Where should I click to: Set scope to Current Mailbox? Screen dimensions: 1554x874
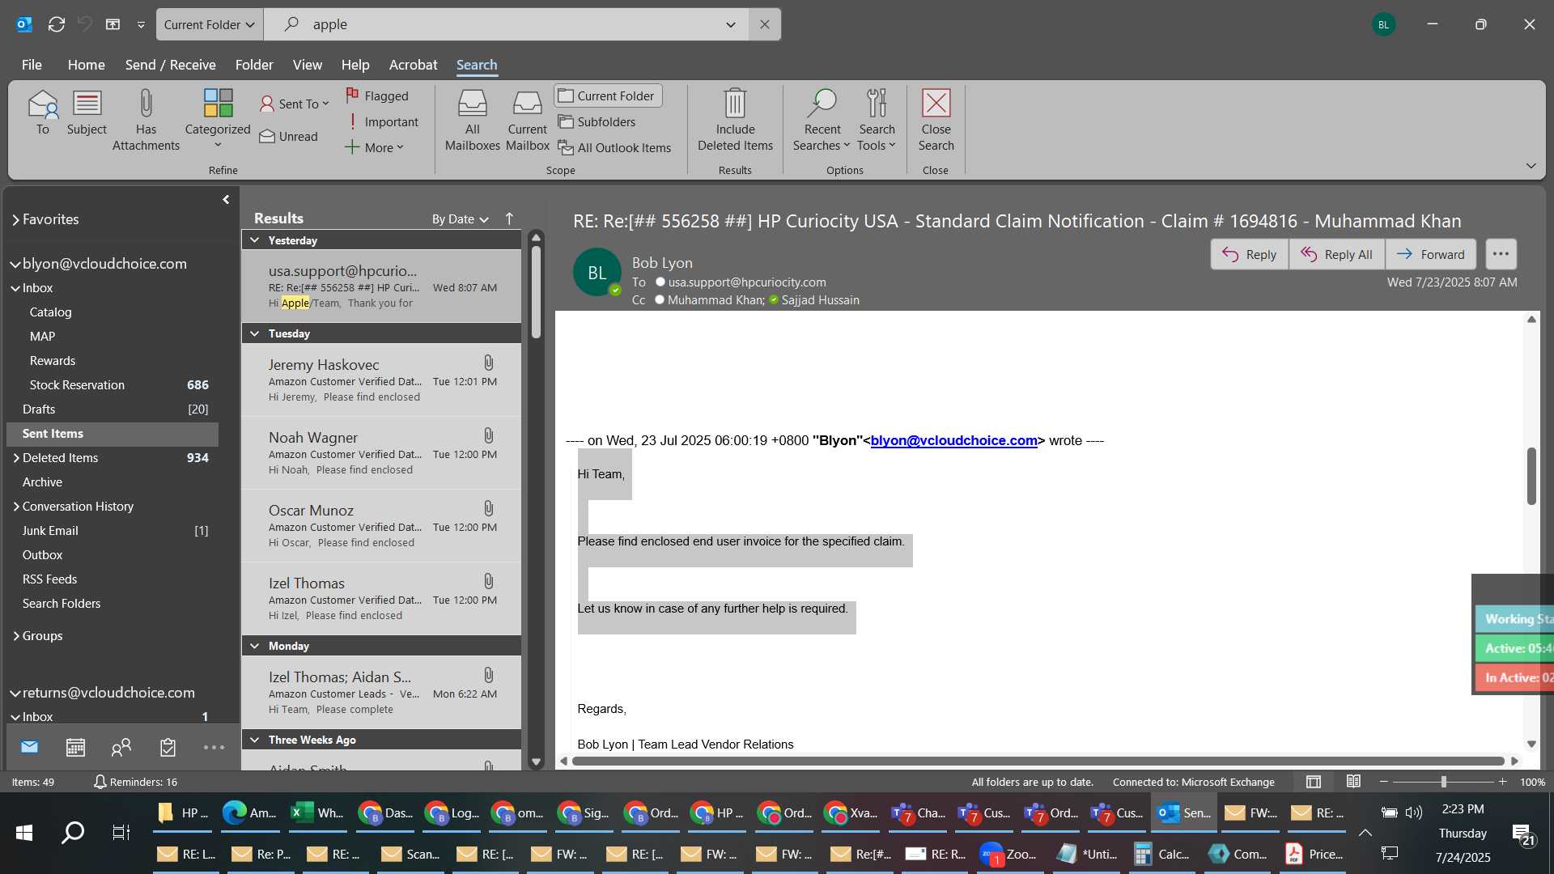point(528,120)
